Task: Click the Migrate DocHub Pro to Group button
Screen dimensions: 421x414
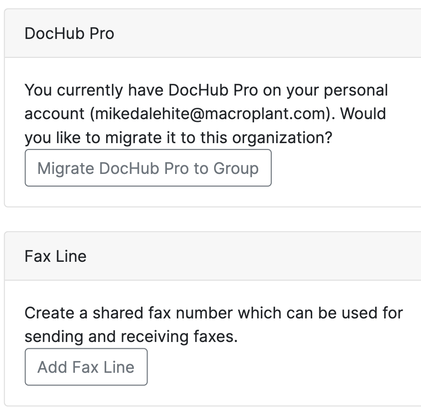Action: 148,168
